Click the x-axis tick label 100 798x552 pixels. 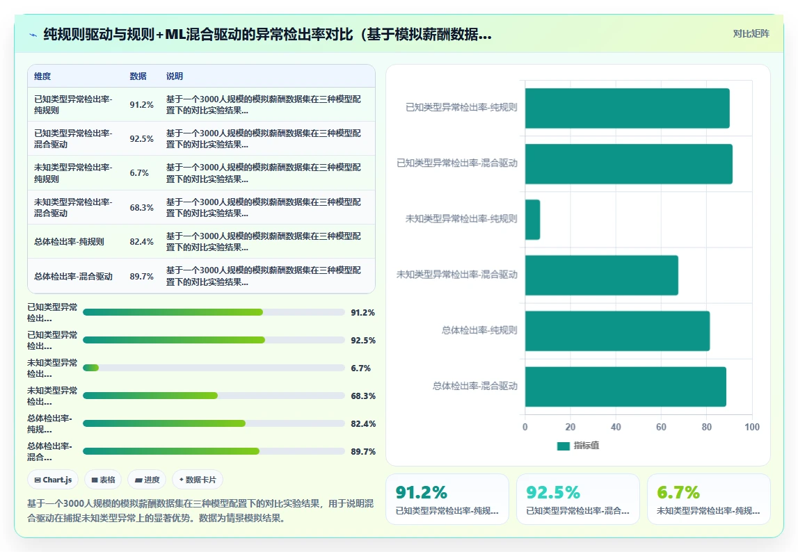click(x=751, y=427)
